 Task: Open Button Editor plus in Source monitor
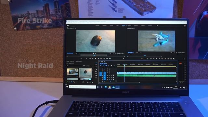pos(123,58)
